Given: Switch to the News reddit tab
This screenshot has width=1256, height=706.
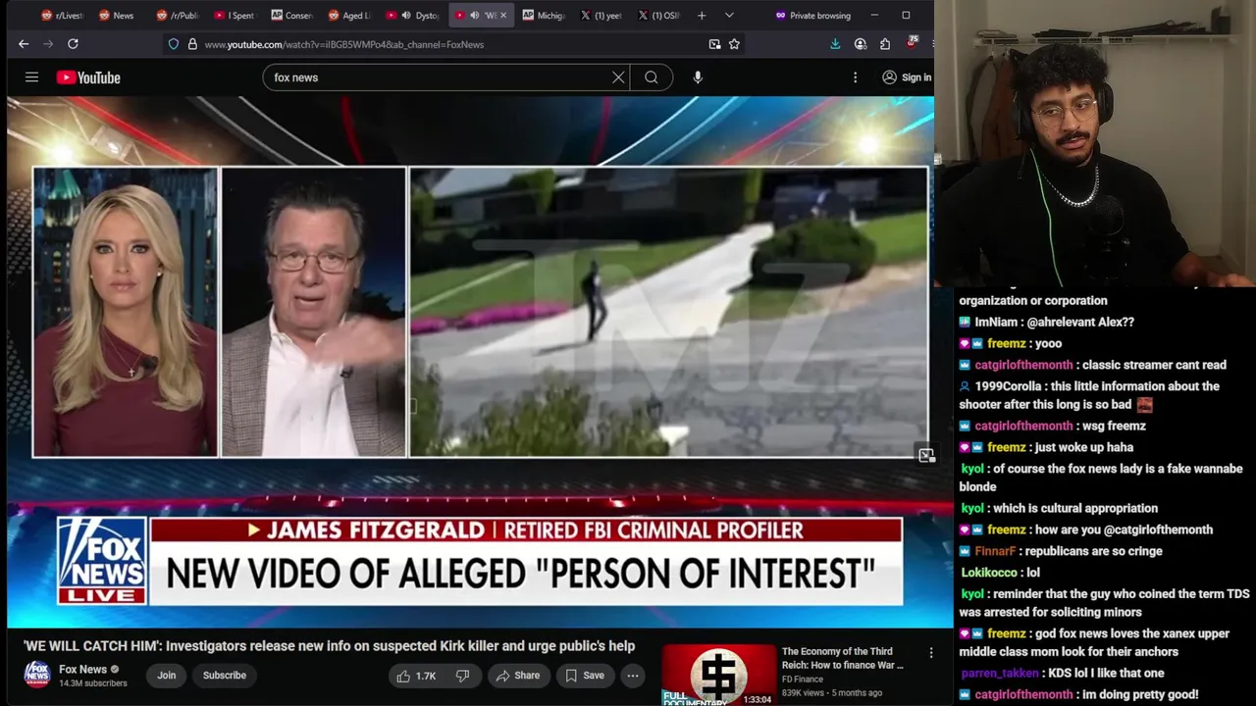Looking at the screenshot, I should (117, 16).
